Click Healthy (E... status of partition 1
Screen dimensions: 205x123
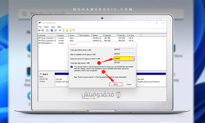point(97,38)
